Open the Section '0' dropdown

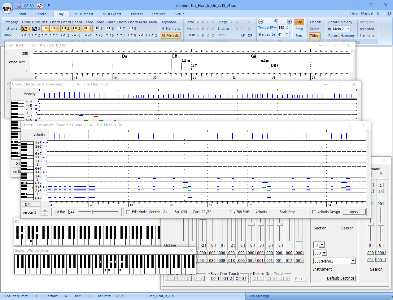(322, 245)
